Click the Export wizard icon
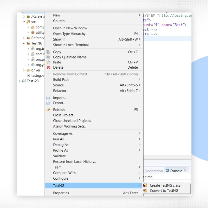The width and height of the screenshot is (208, 208). (48, 103)
